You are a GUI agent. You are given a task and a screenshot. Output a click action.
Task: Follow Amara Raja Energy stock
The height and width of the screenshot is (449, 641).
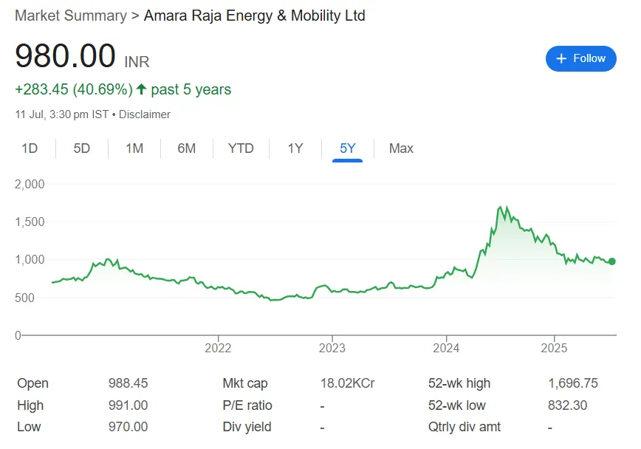tap(581, 58)
